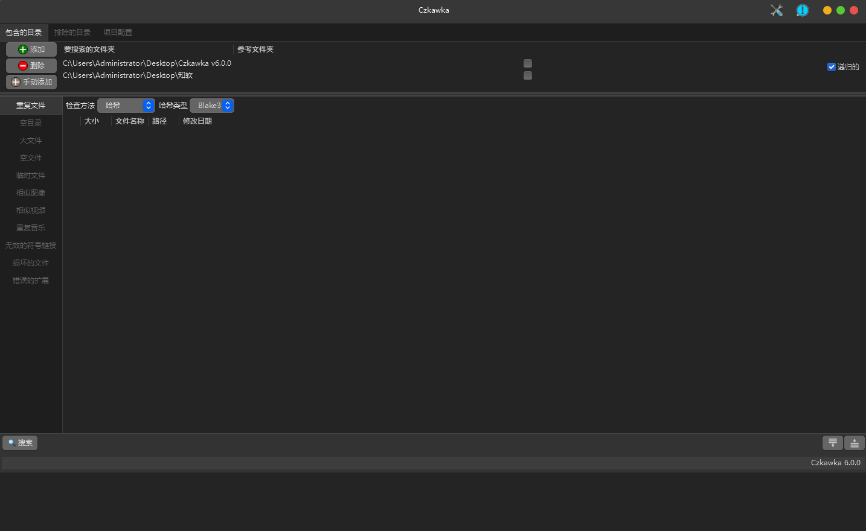Open the info about icon
The height and width of the screenshot is (531, 866).
[x=802, y=10]
